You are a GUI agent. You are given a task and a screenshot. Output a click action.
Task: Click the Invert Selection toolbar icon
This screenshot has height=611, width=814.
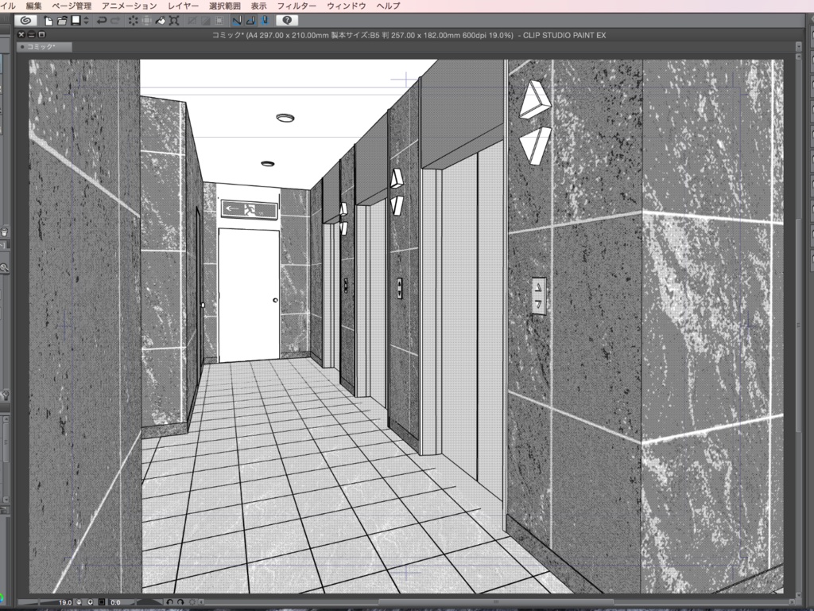click(206, 20)
